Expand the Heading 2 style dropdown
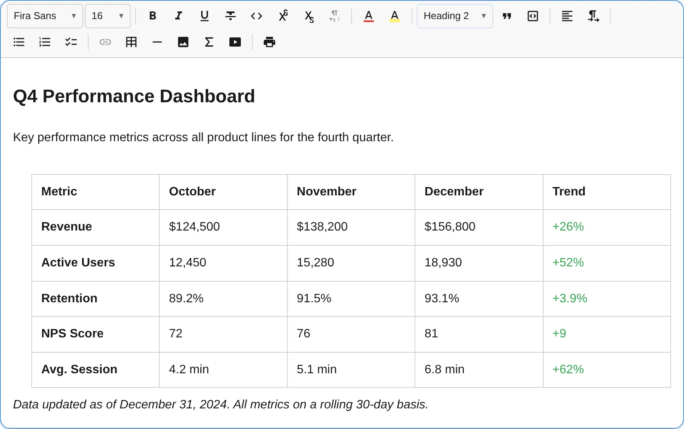Screen dimensions: 684x429 (455, 16)
